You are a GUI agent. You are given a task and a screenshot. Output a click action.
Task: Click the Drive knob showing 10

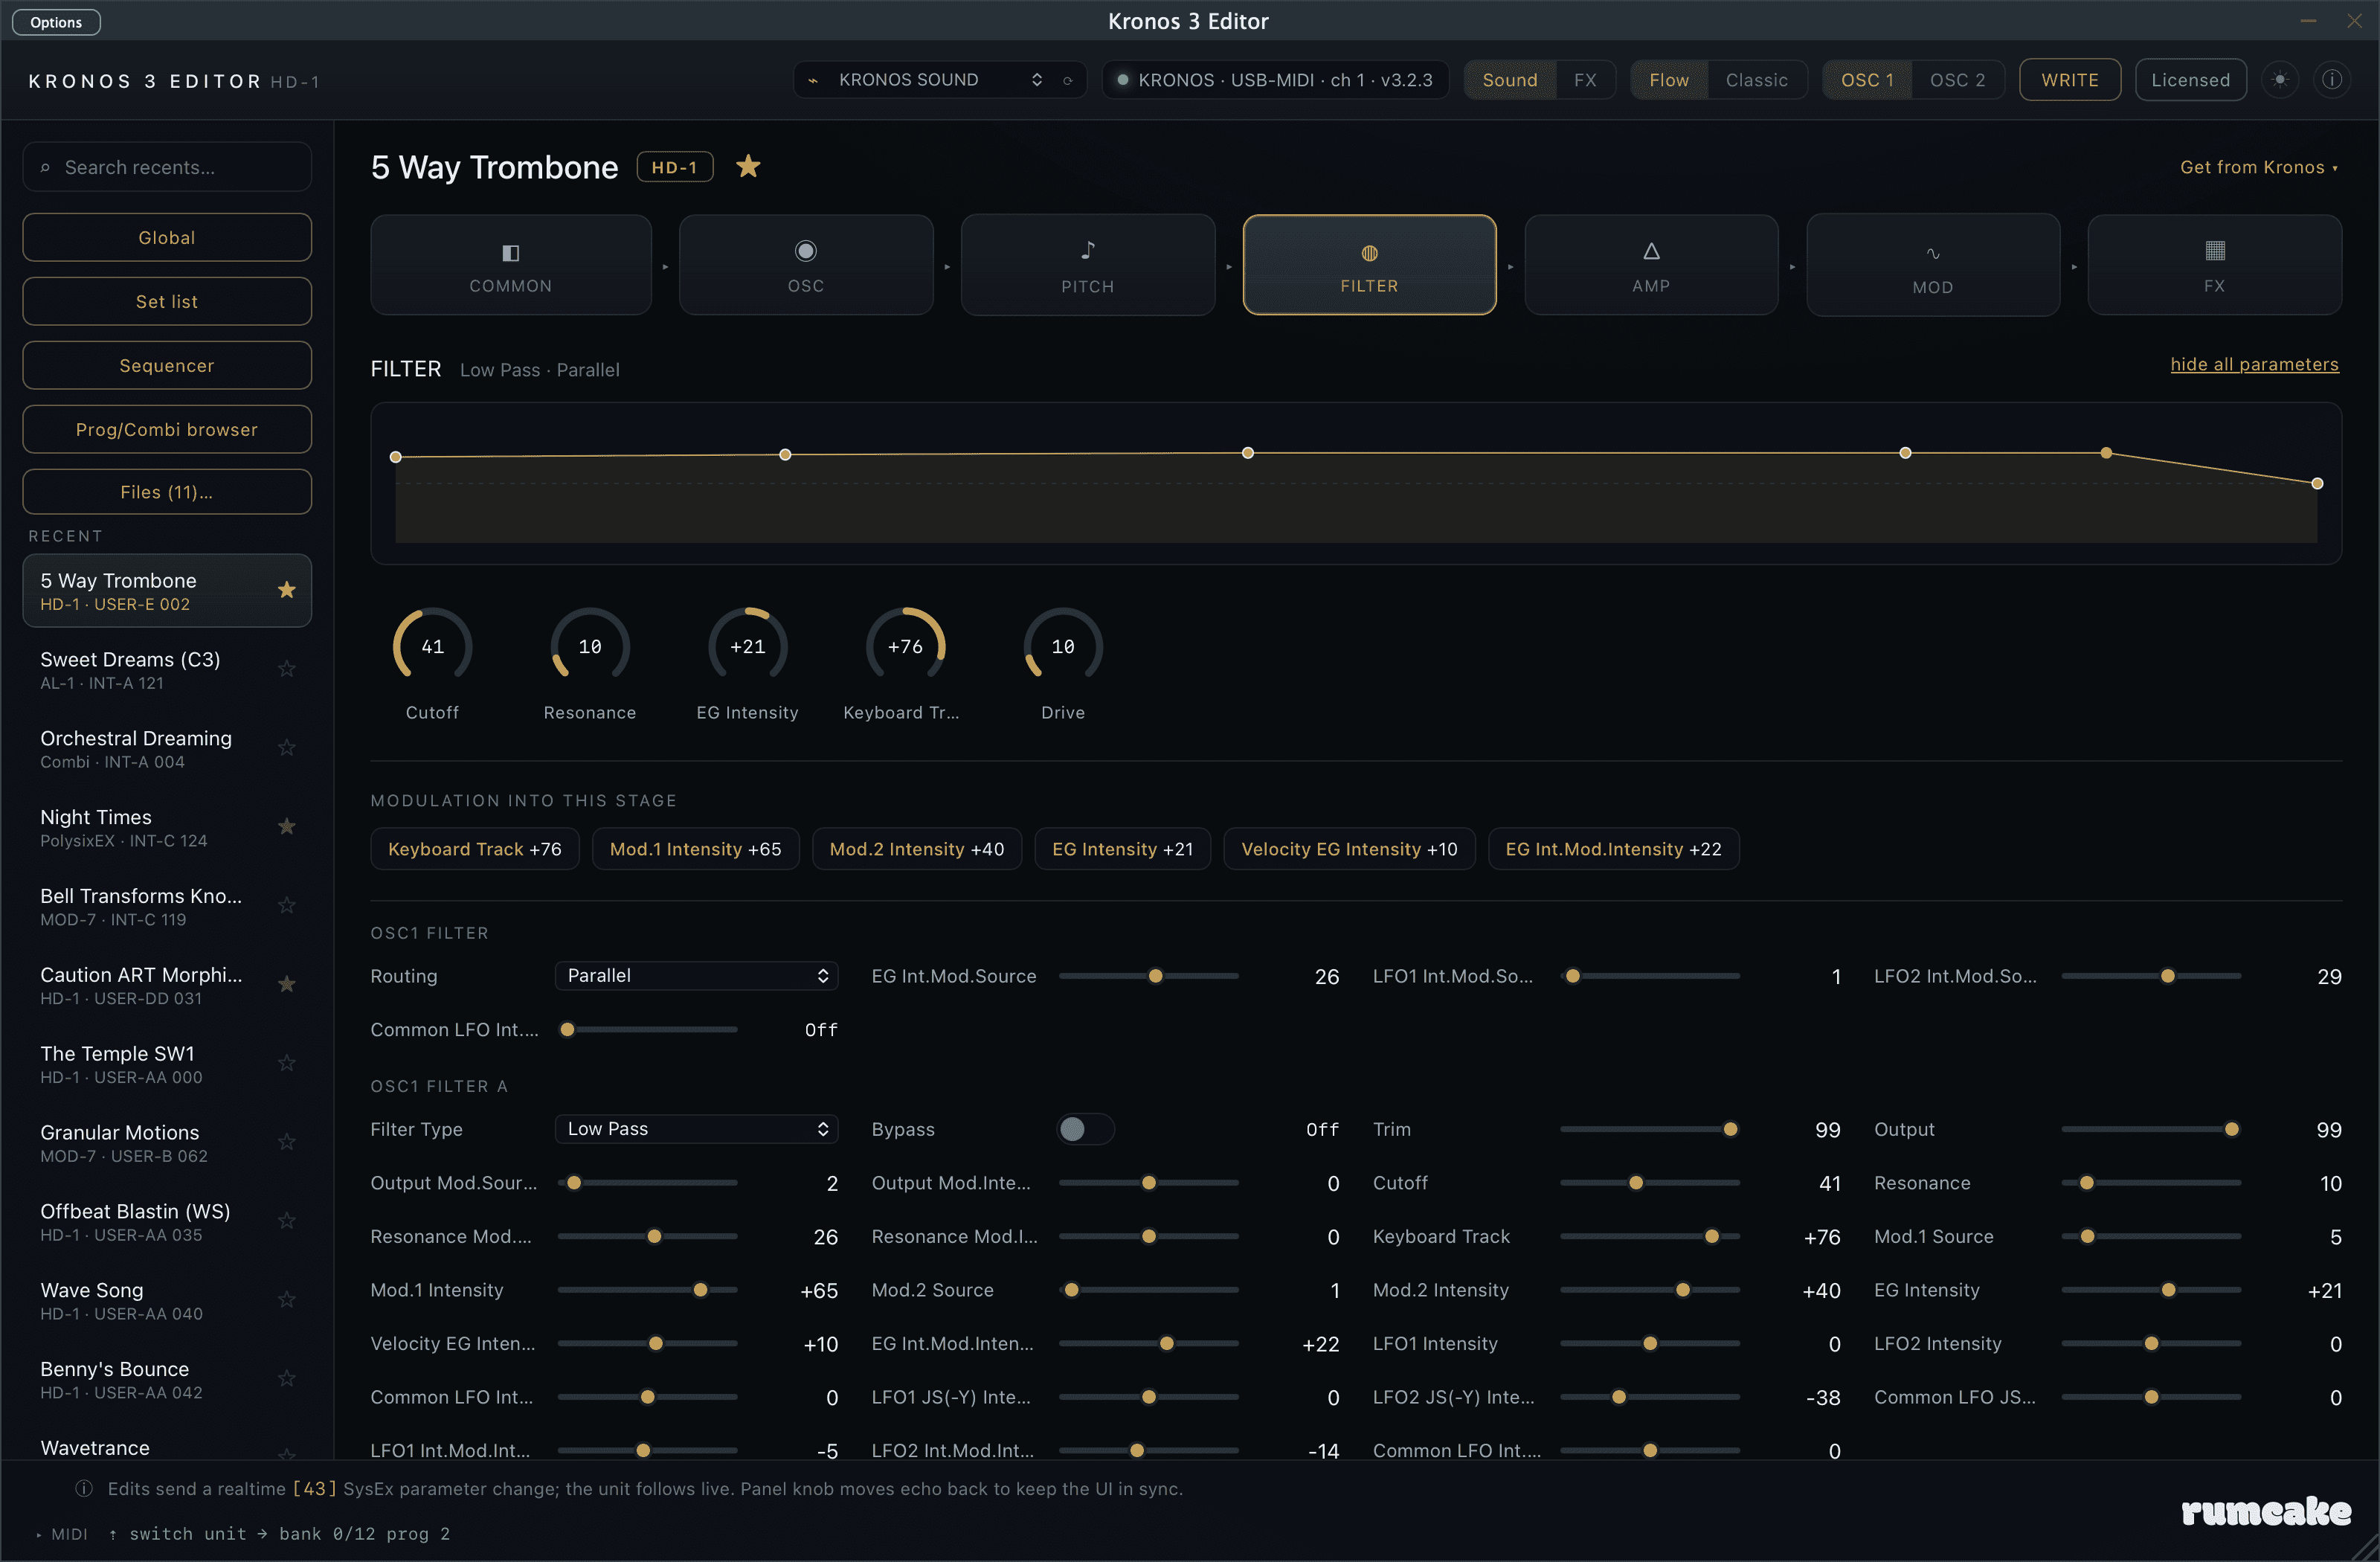pyautogui.click(x=1063, y=646)
